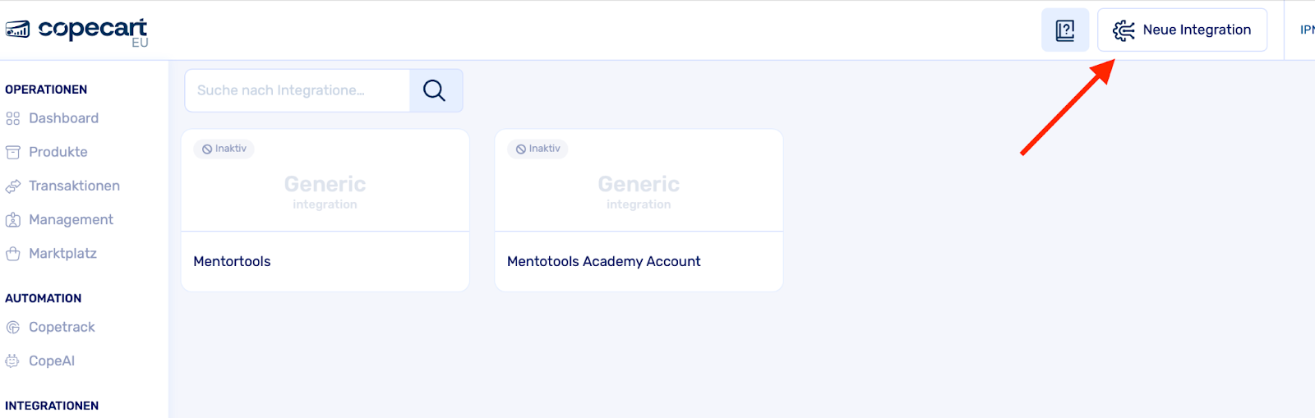
Task: Open the help documentation book icon
Action: click(1064, 30)
